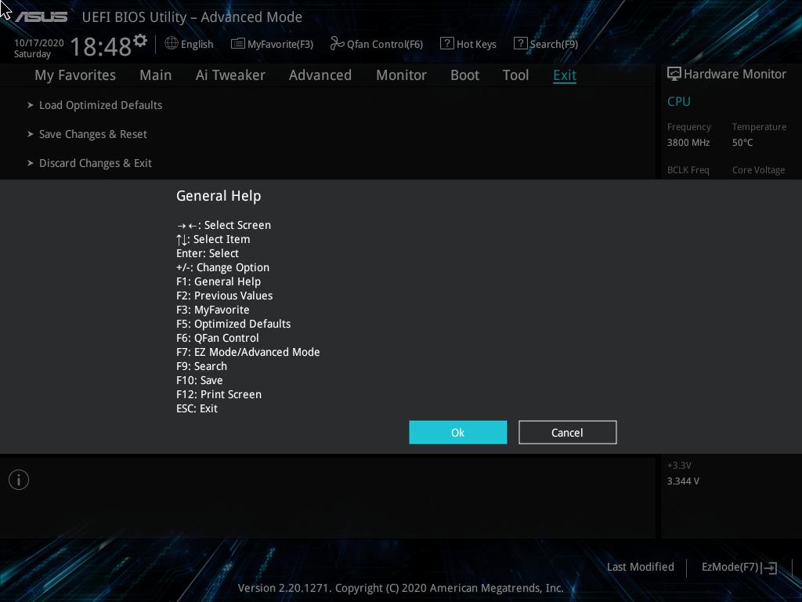Select the Monitor tab
The height and width of the screenshot is (602, 802).
pos(402,75)
